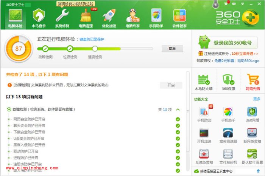This screenshot has height=176, width=265.
Task: Launch the 默认软件设置 tool
Action: coord(253,156)
